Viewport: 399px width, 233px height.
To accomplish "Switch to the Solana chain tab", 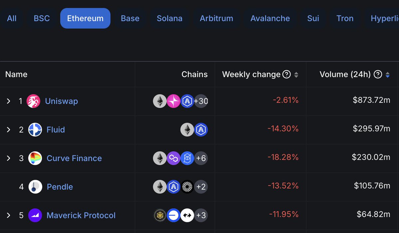I will (x=169, y=18).
